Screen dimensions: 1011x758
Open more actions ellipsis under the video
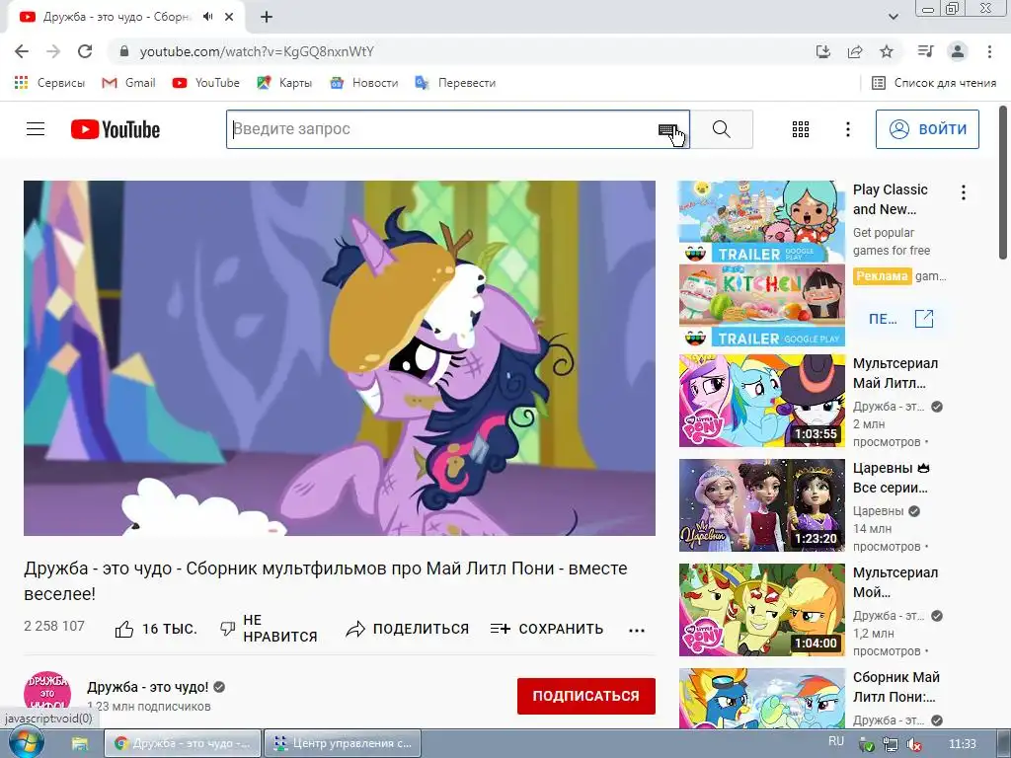point(637,631)
